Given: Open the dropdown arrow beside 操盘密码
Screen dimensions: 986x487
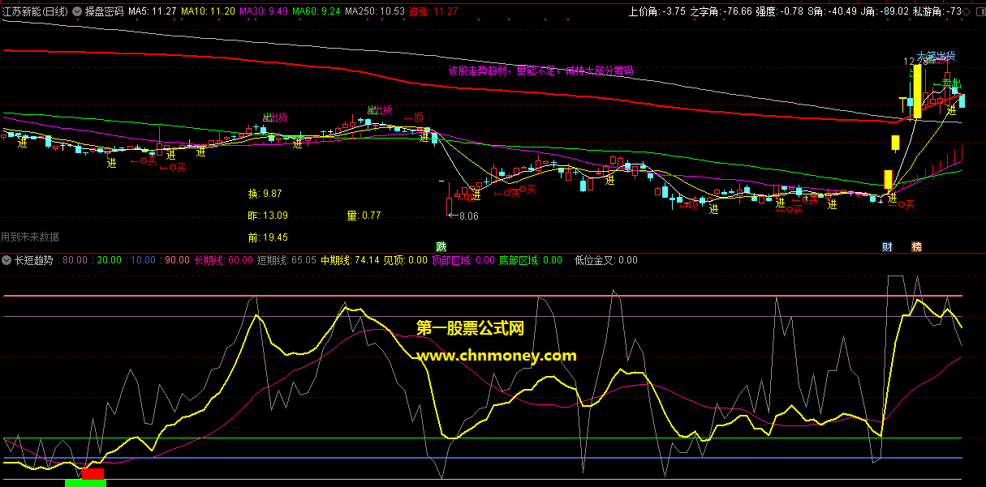Looking at the screenshot, I should click(77, 11).
